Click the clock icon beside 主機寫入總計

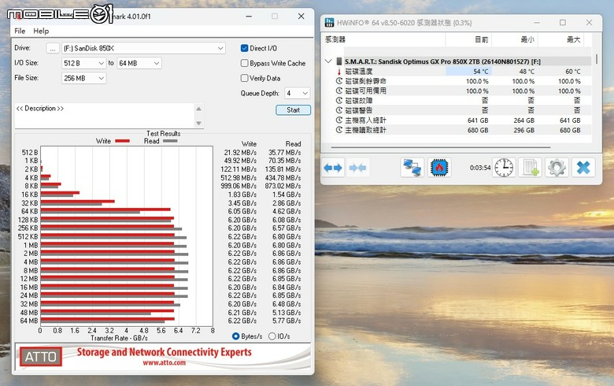point(339,121)
